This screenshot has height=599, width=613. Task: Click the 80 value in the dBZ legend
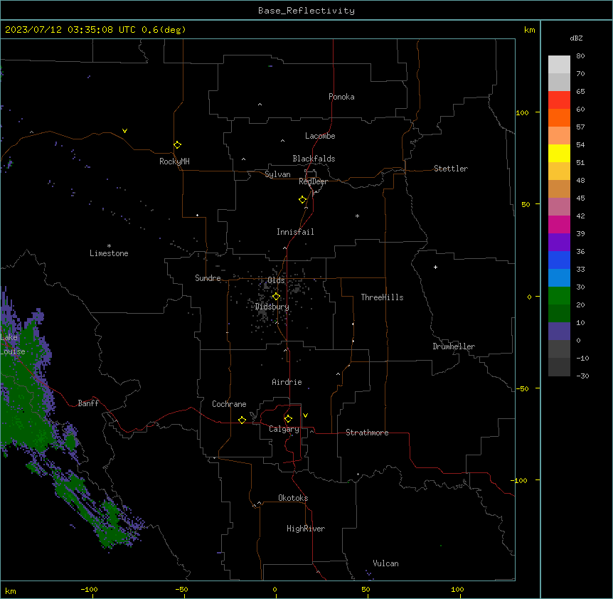pos(580,56)
